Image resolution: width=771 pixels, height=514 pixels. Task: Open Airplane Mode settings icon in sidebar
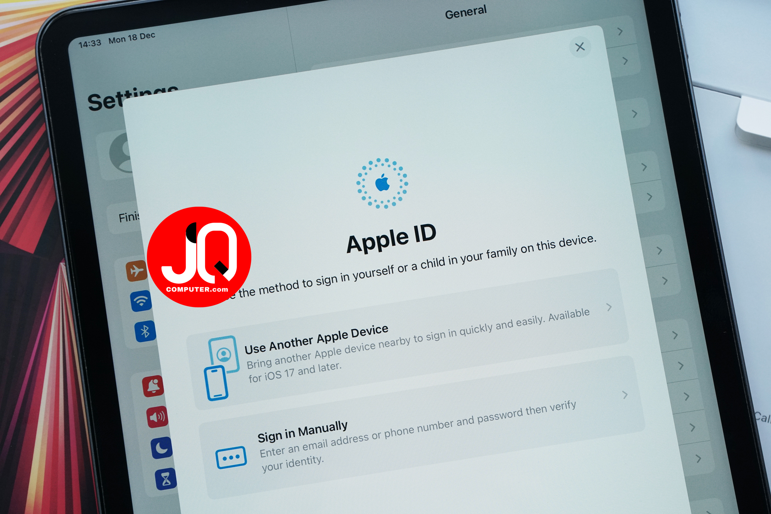(x=136, y=271)
